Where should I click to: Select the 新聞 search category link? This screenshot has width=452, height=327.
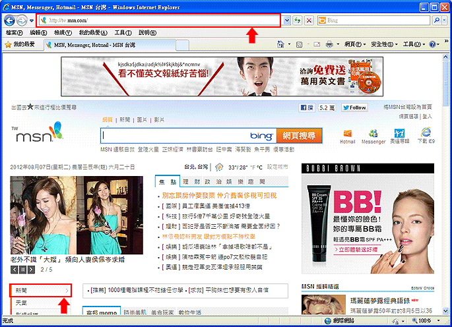125,119
